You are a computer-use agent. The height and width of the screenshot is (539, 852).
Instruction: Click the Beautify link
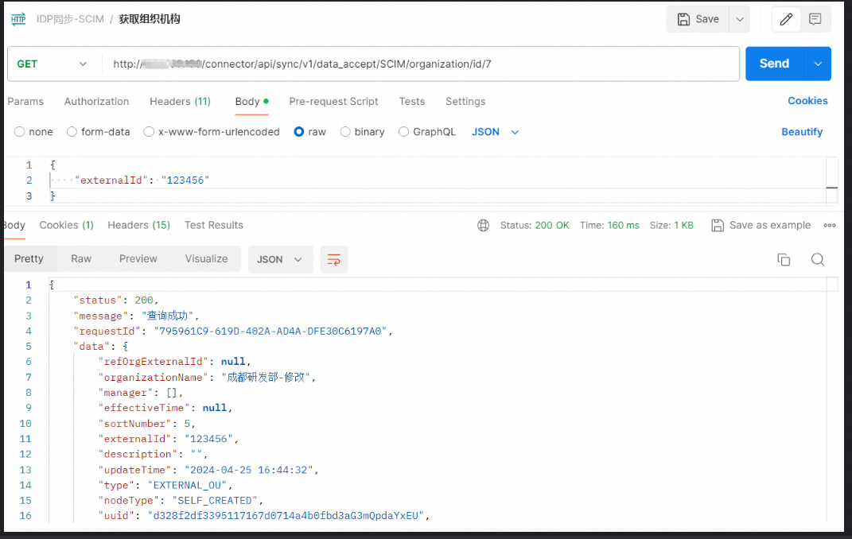[x=801, y=132]
